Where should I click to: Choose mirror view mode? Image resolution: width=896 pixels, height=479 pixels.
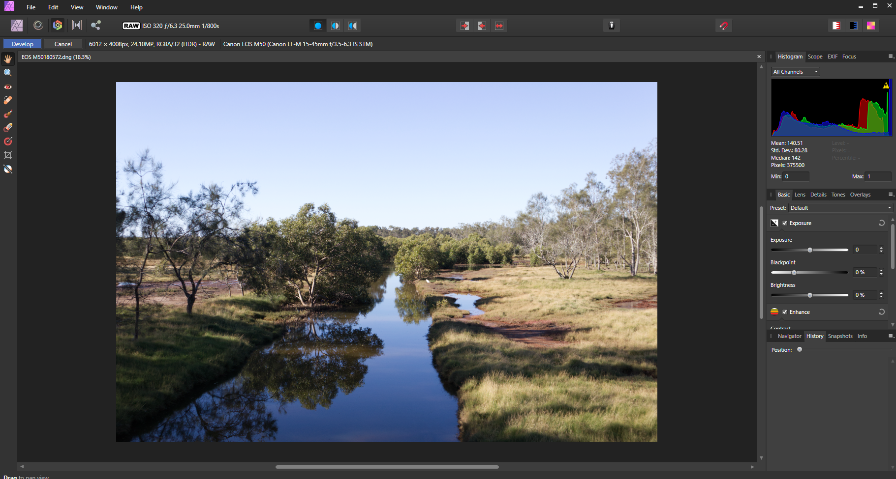point(352,26)
